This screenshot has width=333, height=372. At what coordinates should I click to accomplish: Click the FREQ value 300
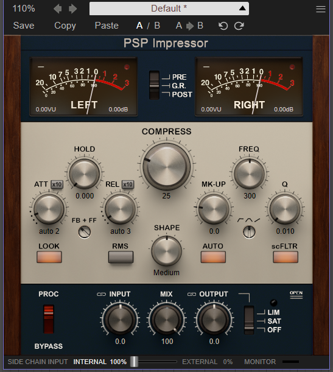[250, 195]
